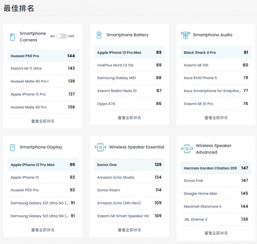Click the Wireless Speaker Essential icon
This screenshot has width=257, height=244.
point(100,147)
